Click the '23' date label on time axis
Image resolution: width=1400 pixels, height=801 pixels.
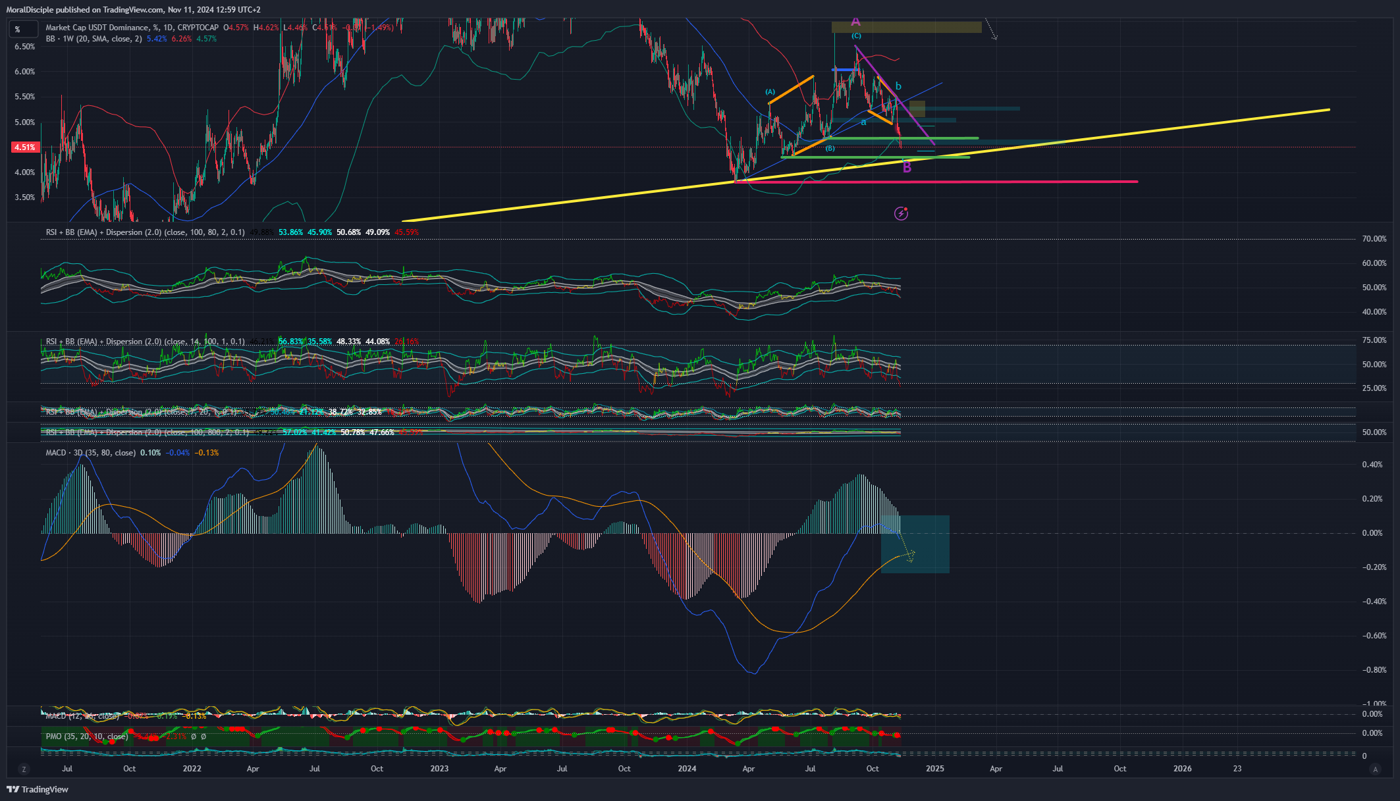[x=1237, y=769]
